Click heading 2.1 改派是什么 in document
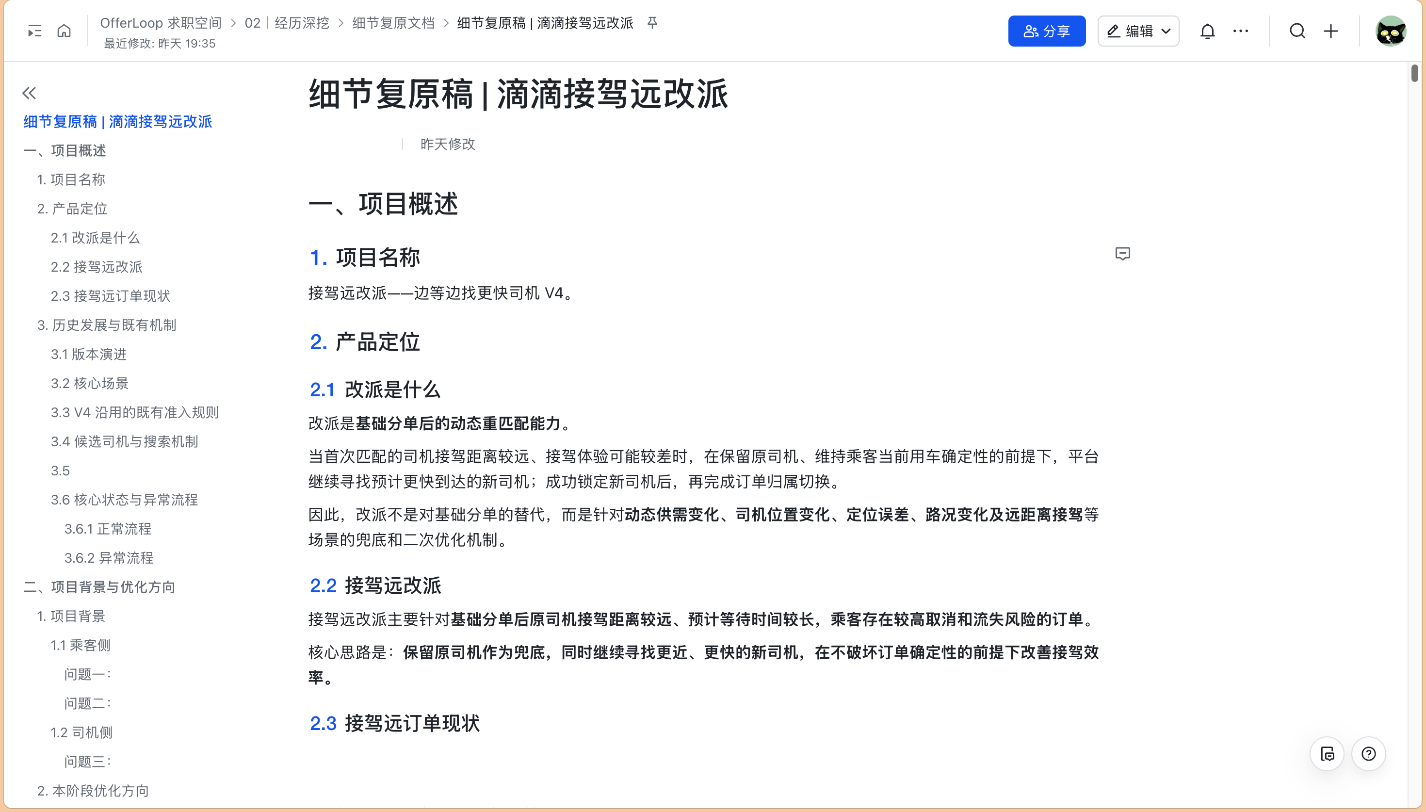This screenshot has height=812, width=1426. tap(374, 390)
